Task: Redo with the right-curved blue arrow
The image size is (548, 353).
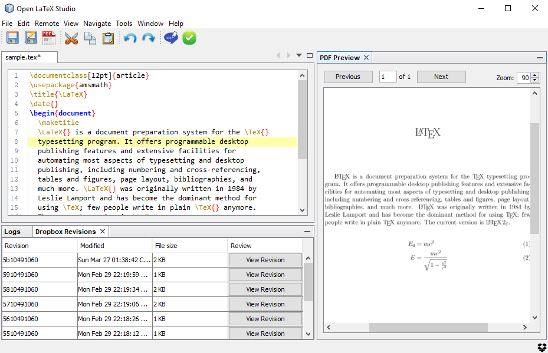Action: (149, 38)
